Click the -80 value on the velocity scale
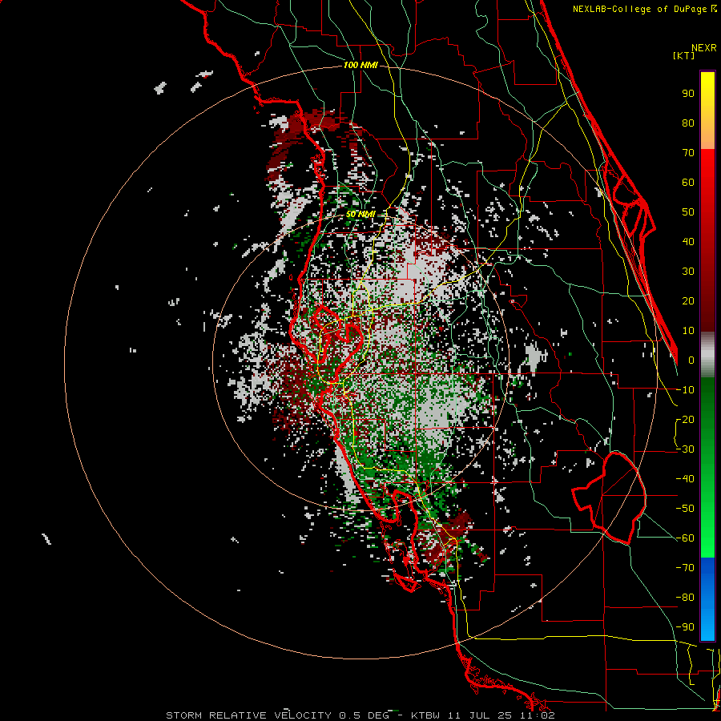721x721 pixels. (x=685, y=598)
